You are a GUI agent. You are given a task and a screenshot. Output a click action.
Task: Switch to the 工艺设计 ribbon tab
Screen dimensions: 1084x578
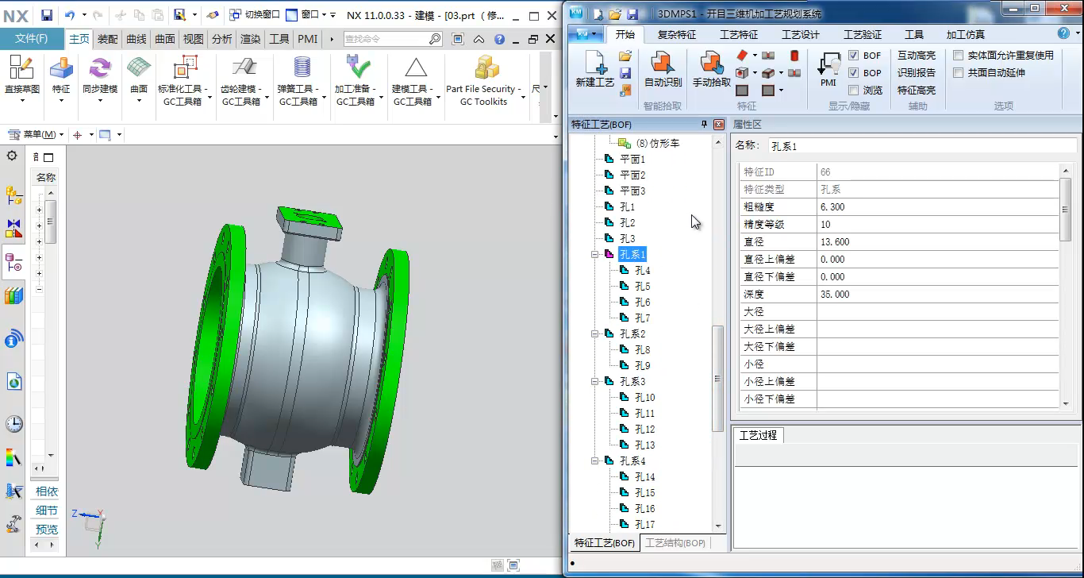(800, 35)
